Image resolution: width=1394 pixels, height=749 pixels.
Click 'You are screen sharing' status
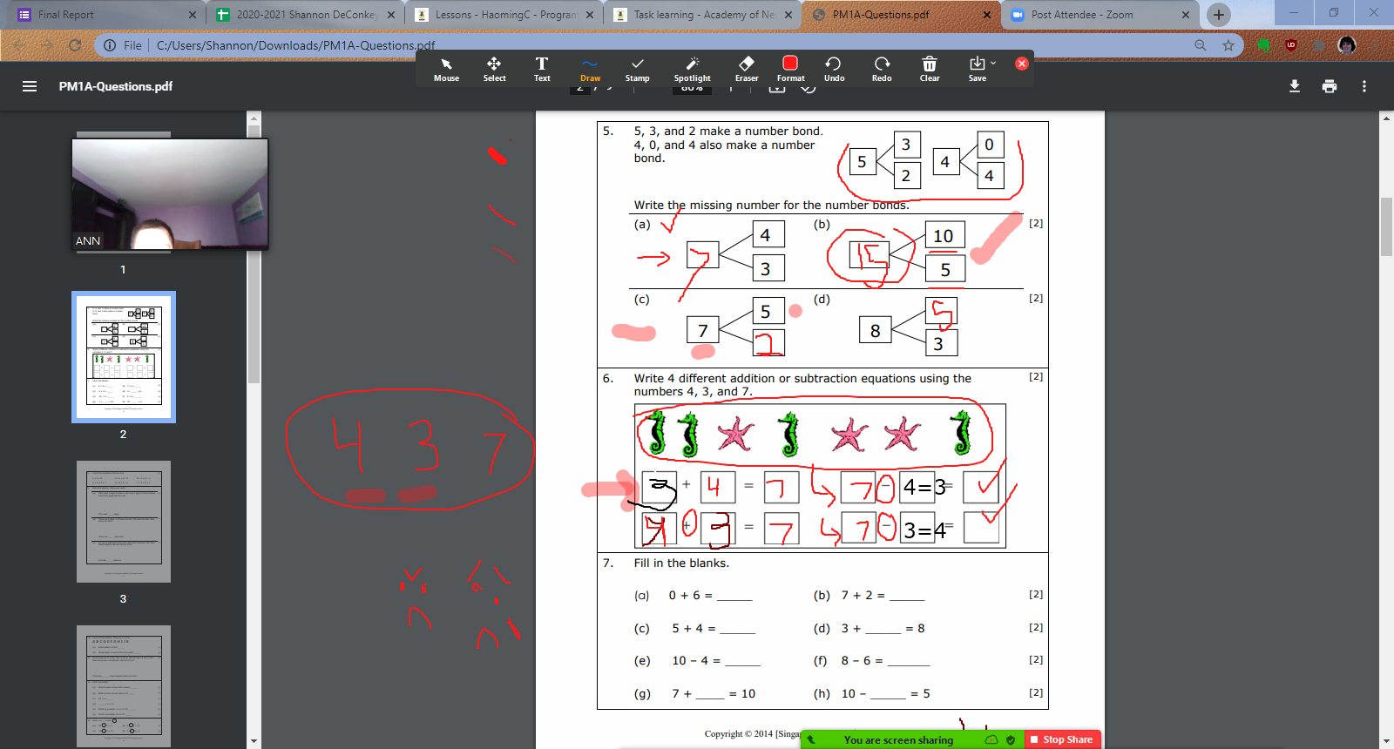click(898, 740)
